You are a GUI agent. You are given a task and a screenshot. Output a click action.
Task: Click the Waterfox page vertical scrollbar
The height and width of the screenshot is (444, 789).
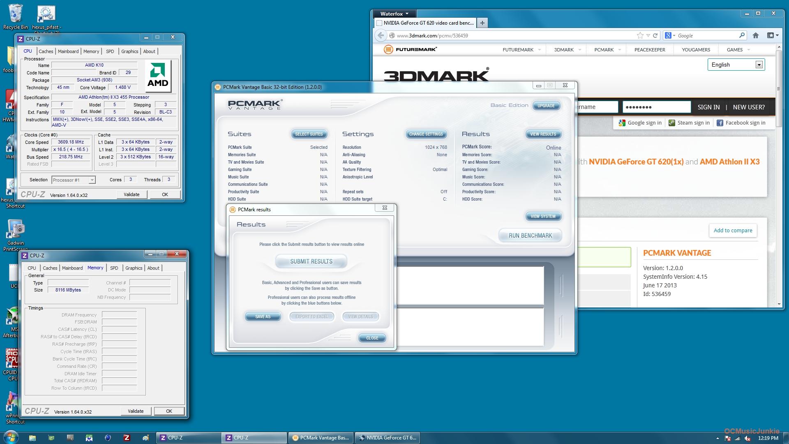pyautogui.click(x=778, y=176)
